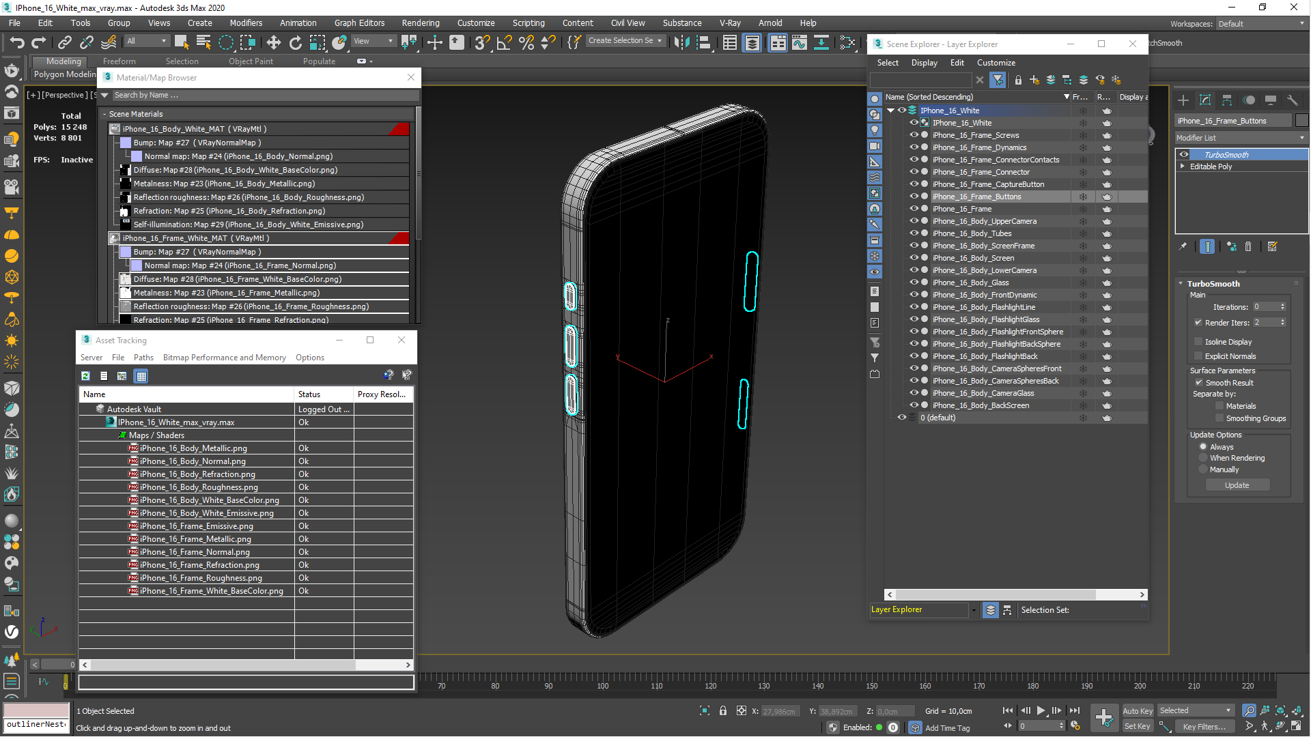Viewport: 1311px width, 737px height.
Task: Open the Workspaces Default dropdown
Action: pos(1260,24)
